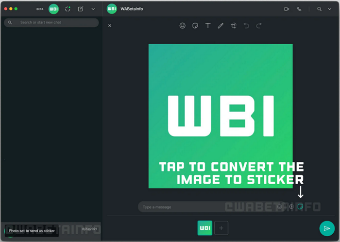This screenshot has height=242, width=340.
Task: Close the image editor
Action: tap(110, 26)
